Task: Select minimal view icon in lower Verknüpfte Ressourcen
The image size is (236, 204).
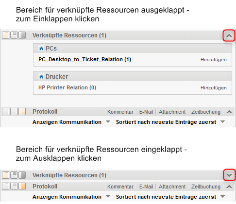Action: click(x=5, y=175)
